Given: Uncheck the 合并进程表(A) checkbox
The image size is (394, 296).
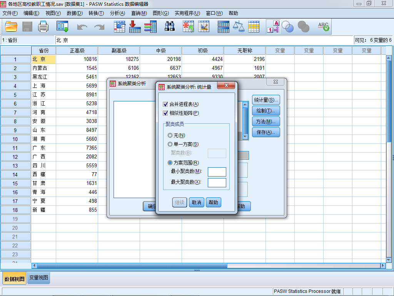Looking at the screenshot, I should [165, 104].
